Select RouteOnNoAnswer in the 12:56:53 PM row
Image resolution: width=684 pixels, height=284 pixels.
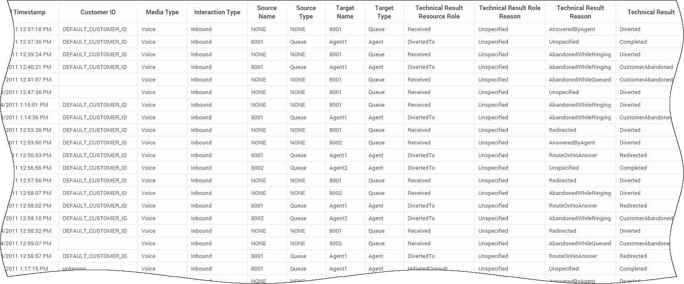tap(573, 155)
